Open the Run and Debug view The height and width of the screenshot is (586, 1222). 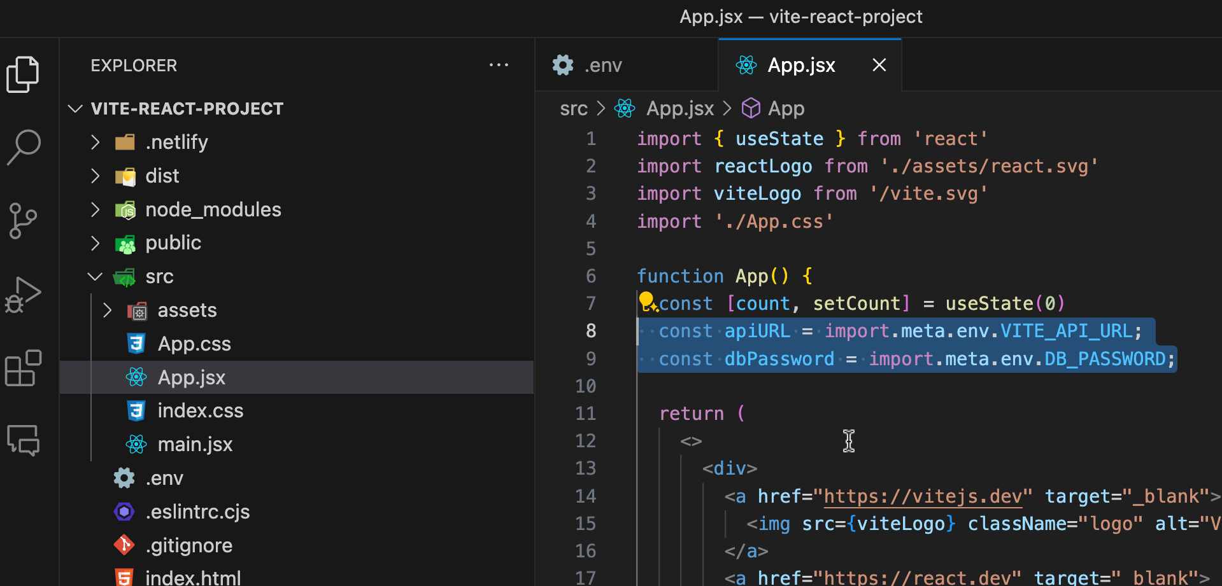(24, 295)
